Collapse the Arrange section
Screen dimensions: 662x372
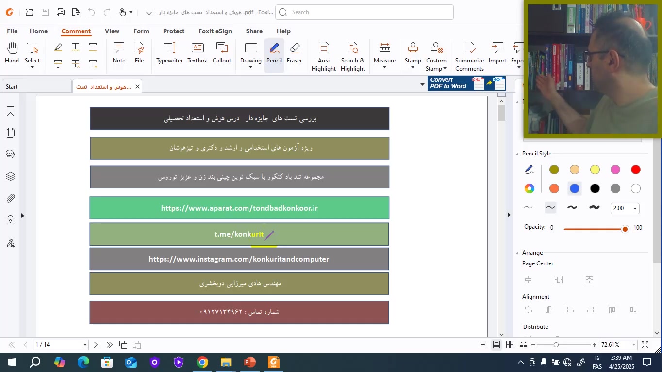pos(517,253)
